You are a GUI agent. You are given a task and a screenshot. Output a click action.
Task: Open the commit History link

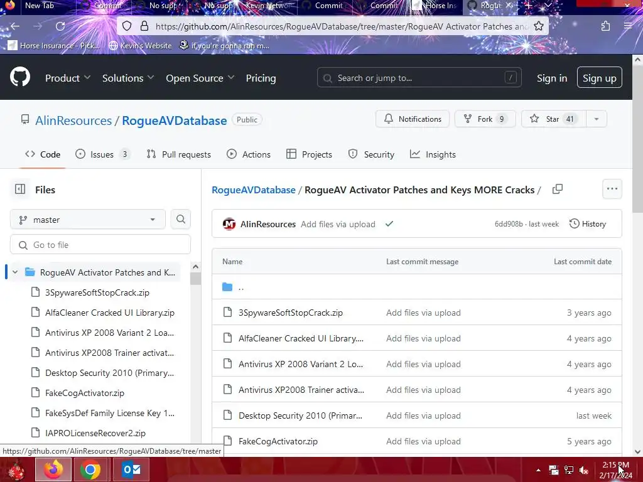(588, 224)
